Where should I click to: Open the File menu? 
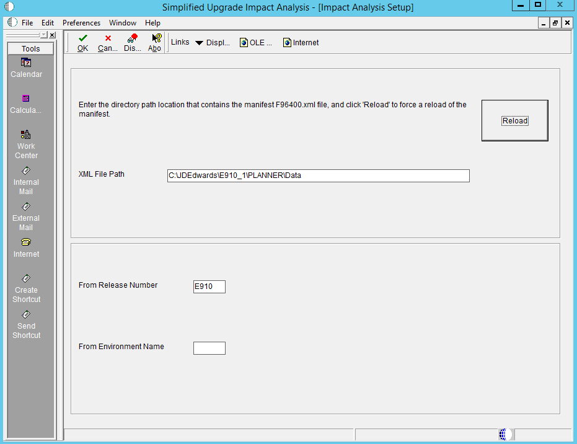tap(27, 23)
